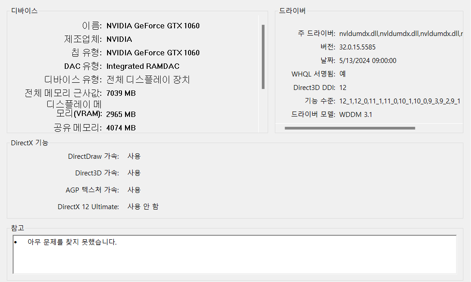Click the 칩 유형 value GeForce GTX 1060
Image resolution: width=471 pixels, height=282 pixels.
click(x=153, y=53)
